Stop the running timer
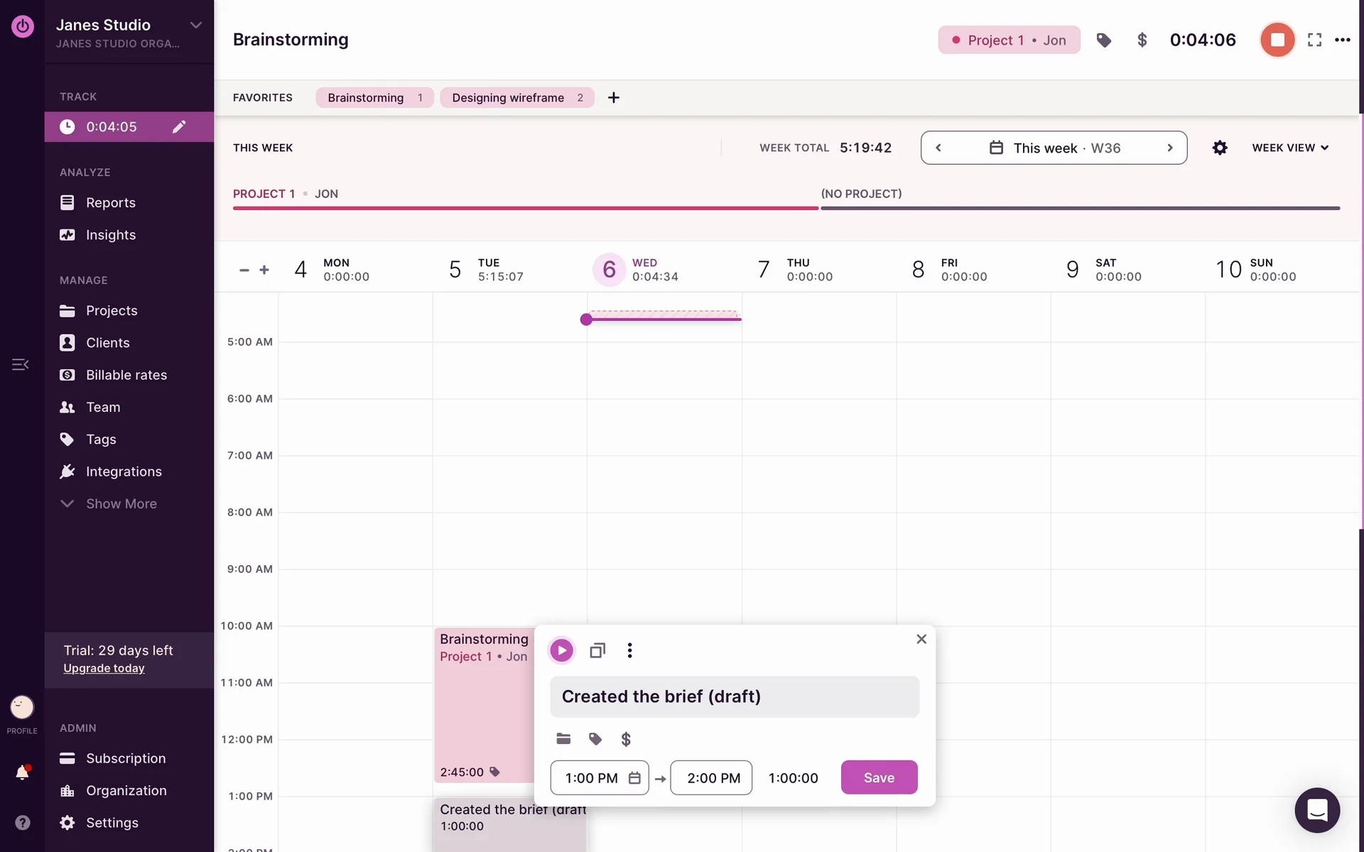 coord(1277,40)
